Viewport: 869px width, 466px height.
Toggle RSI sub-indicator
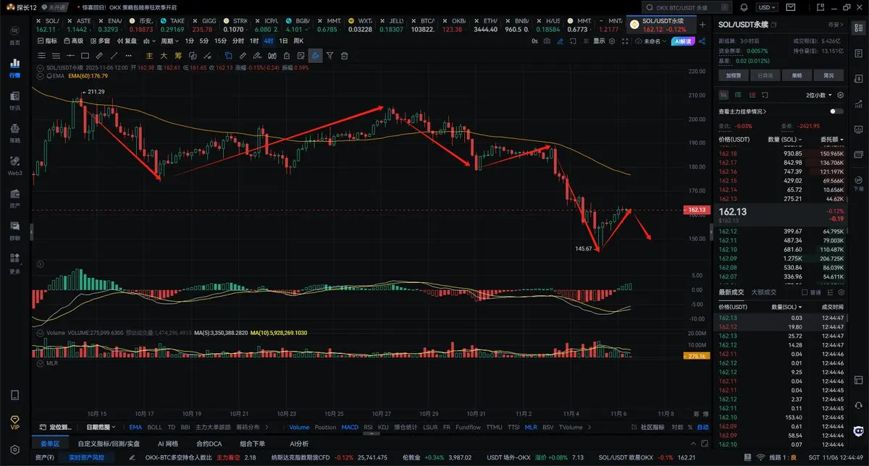click(368, 427)
